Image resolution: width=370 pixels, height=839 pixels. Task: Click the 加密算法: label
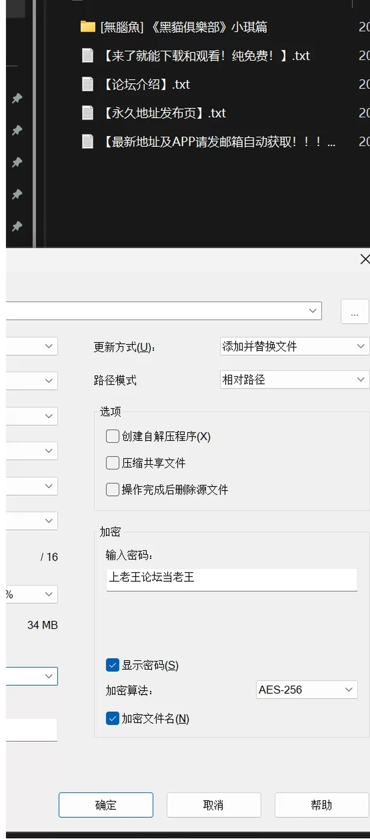click(129, 690)
